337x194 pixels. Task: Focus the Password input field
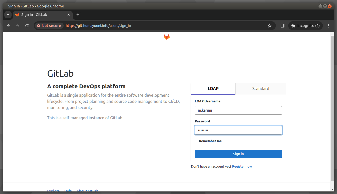tap(238, 130)
